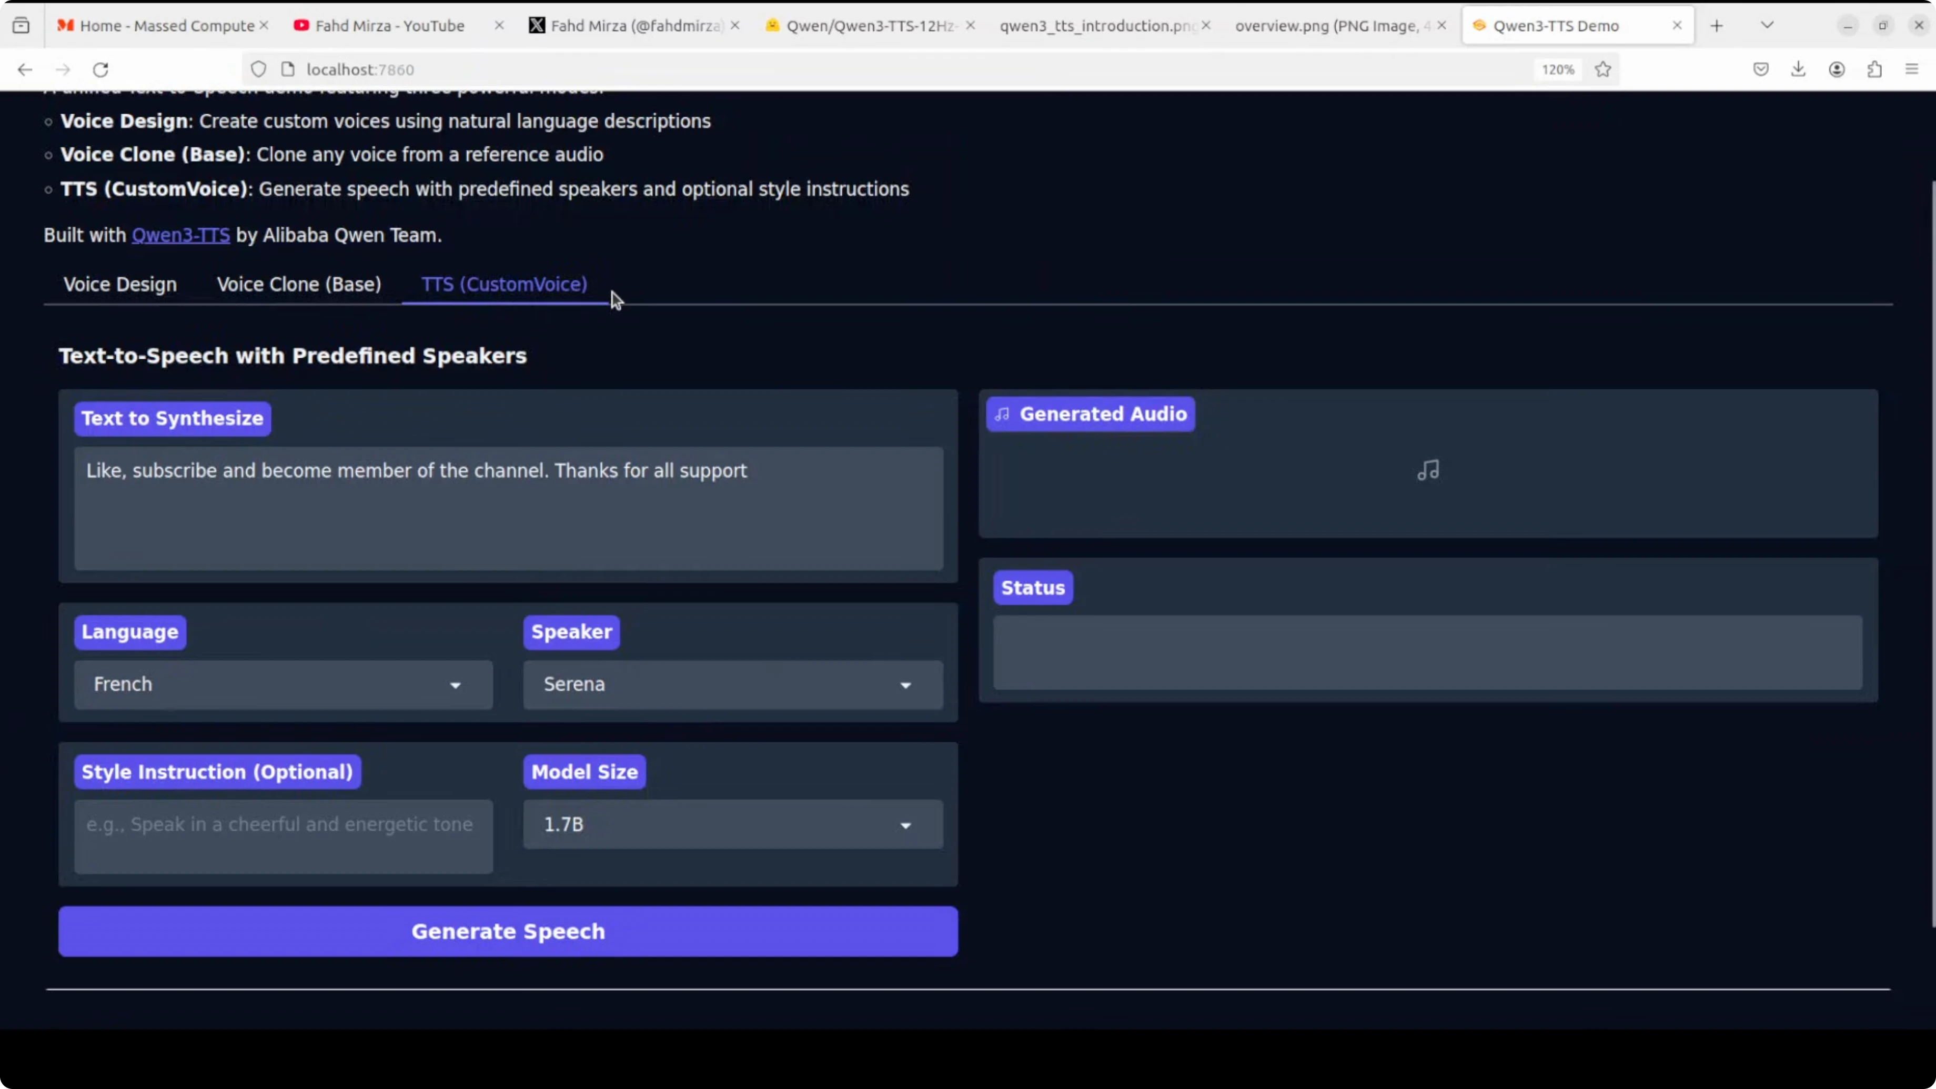Open the extensions puzzle icon

pos(1874,70)
